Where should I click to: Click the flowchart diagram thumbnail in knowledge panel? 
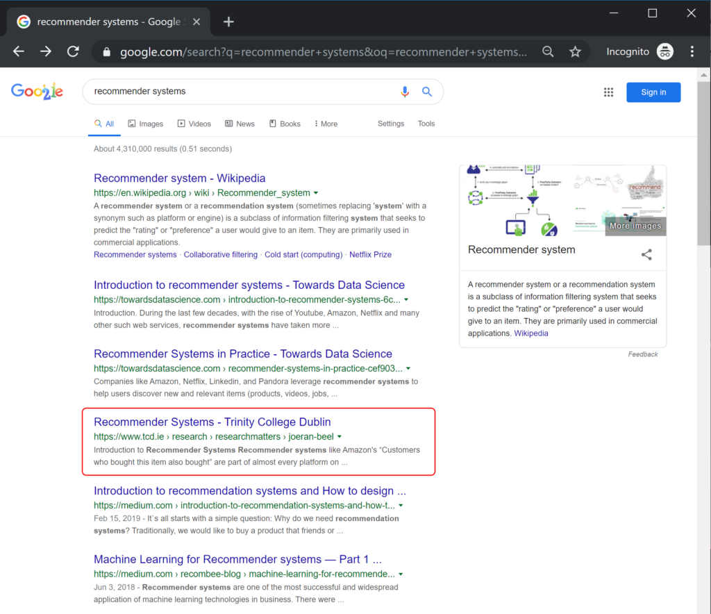[x=515, y=201]
